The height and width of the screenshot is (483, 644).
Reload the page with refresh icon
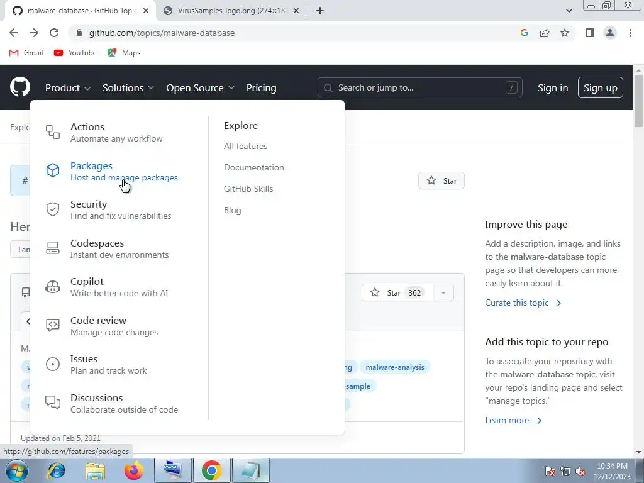point(54,33)
